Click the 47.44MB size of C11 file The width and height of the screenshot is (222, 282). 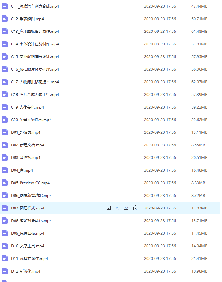(x=199, y=6)
